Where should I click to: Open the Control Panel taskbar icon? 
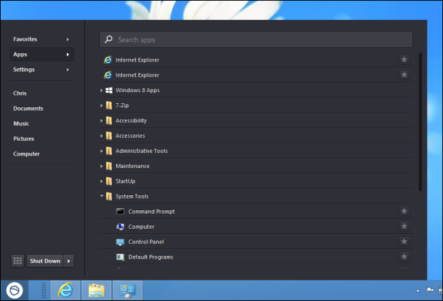coord(127,290)
